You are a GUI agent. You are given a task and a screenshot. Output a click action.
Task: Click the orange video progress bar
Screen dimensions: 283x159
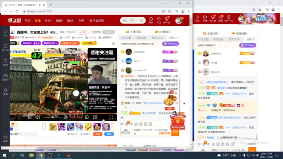pos(63,114)
